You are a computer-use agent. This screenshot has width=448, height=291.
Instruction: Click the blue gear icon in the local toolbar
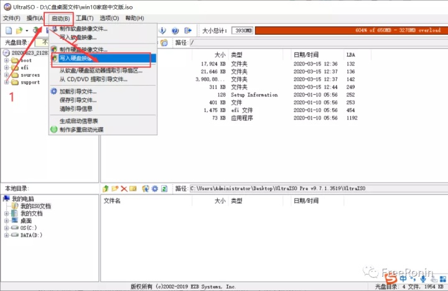[154, 189]
